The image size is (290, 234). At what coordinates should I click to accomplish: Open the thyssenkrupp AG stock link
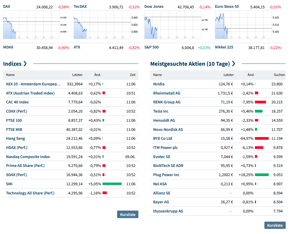[x=168, y=211]
